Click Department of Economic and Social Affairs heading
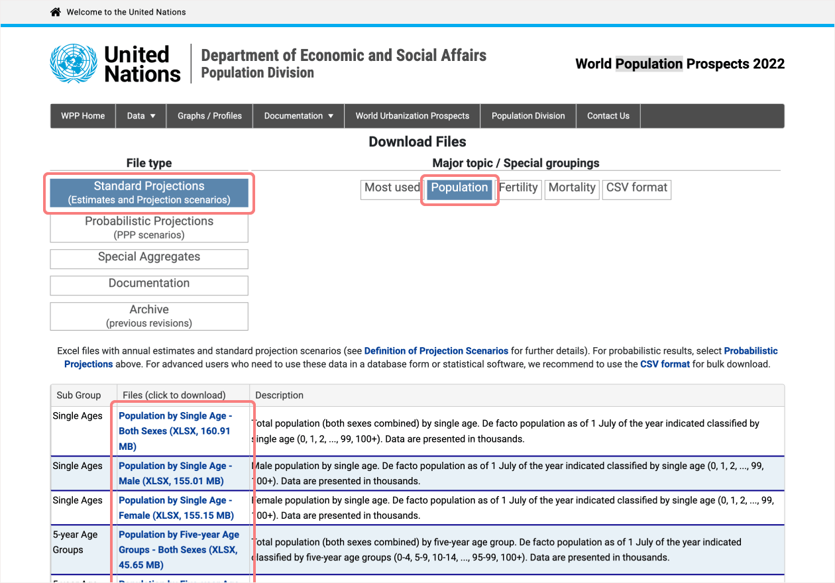 click(343, 56)
